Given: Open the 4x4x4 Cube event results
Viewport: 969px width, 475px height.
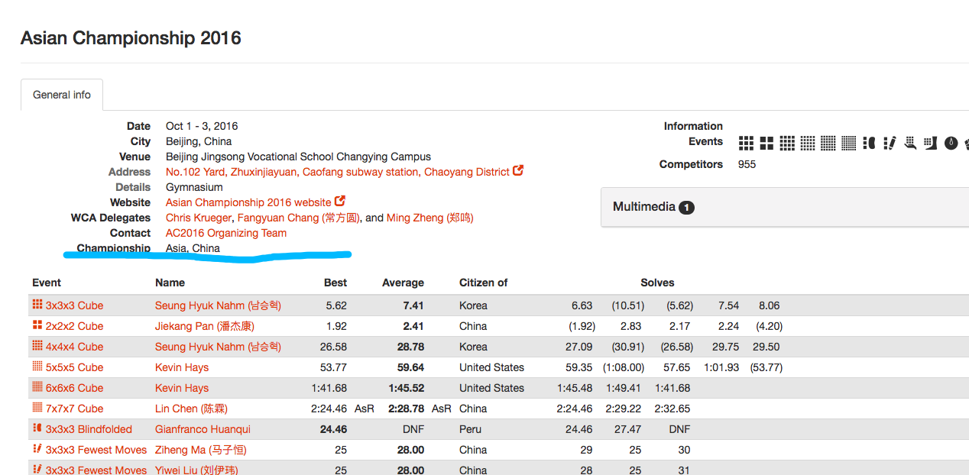Looking at the screenshot, I should (74, 347).
